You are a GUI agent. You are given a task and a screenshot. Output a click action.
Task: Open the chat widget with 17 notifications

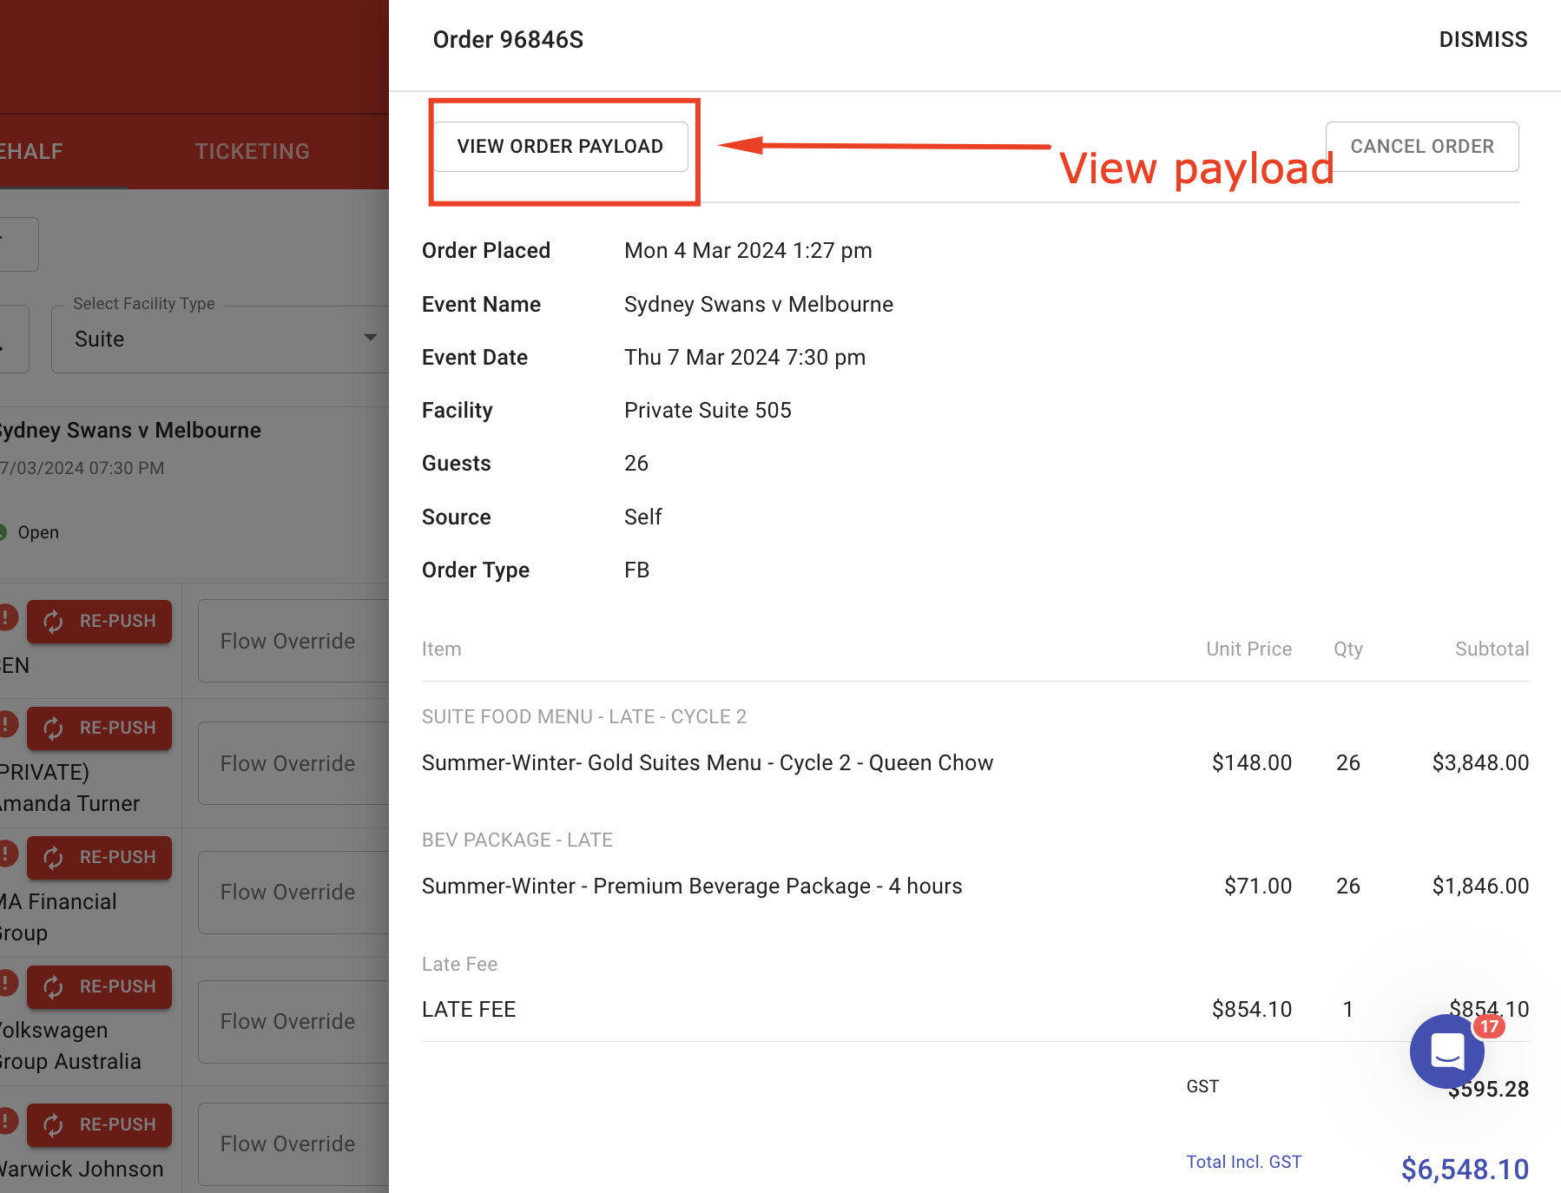click(1446, 1051)
